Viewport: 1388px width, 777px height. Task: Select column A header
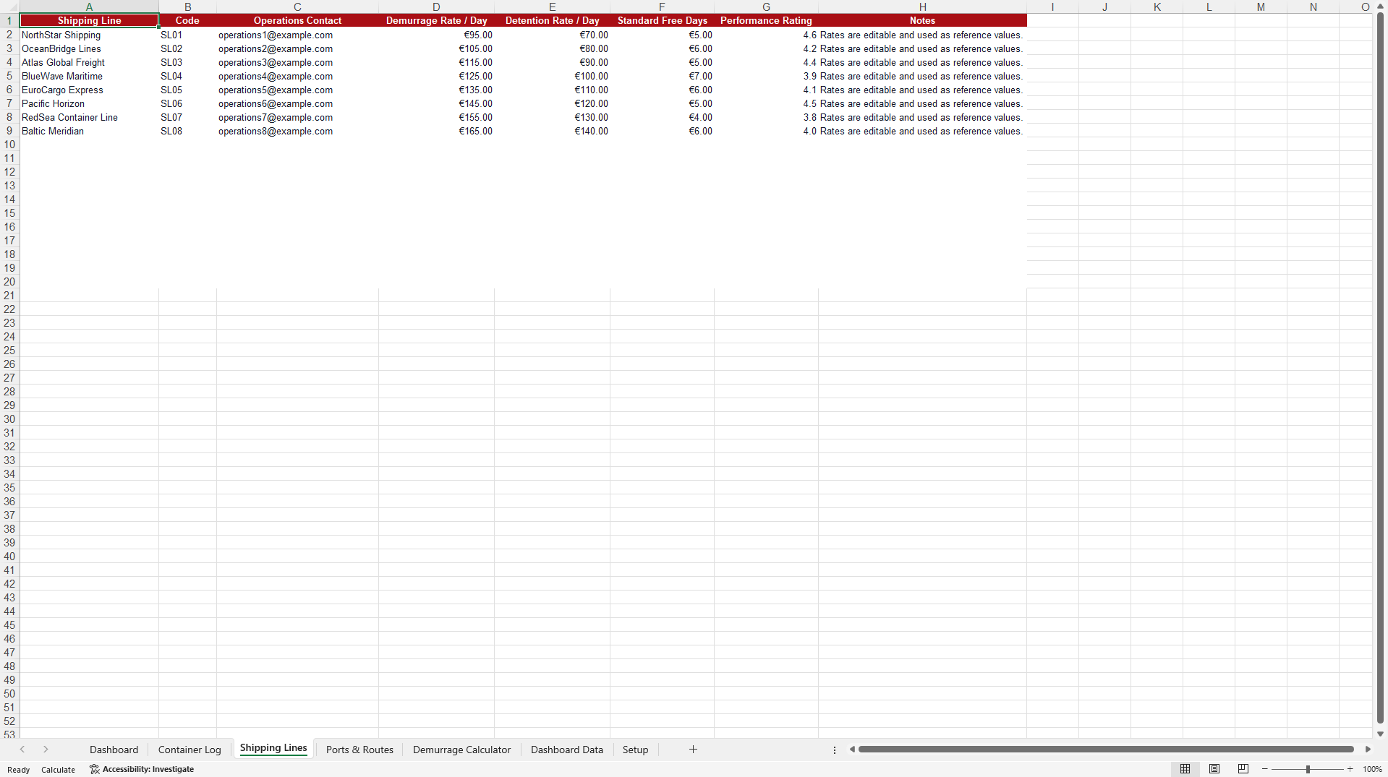(89, 7)
